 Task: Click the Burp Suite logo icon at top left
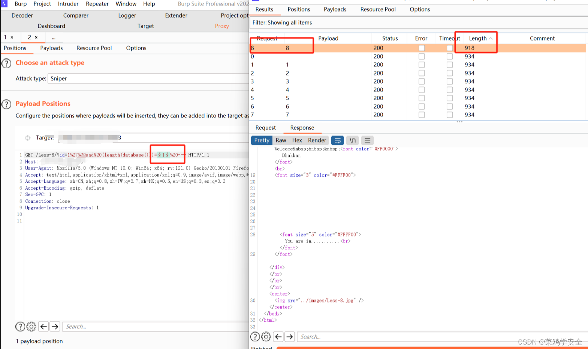click(4, 4)
